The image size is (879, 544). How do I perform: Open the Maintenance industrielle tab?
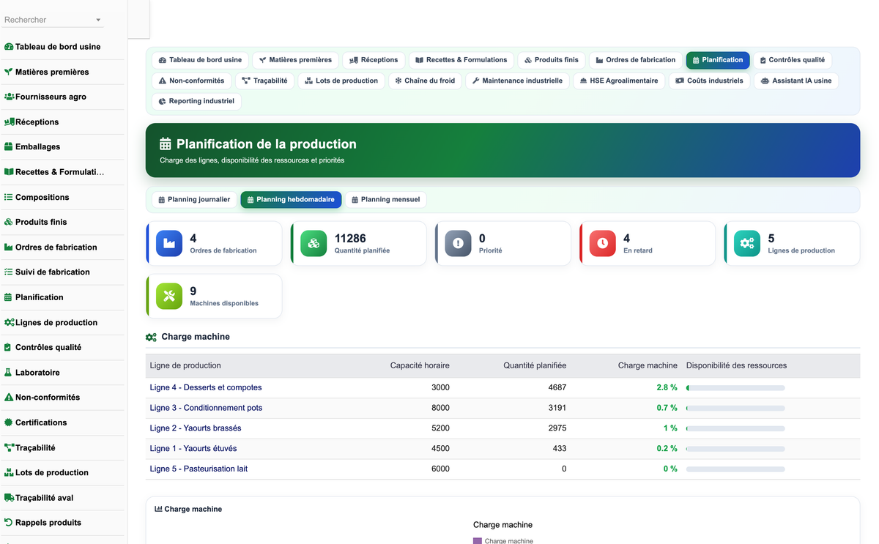click(x=517, y=81)
